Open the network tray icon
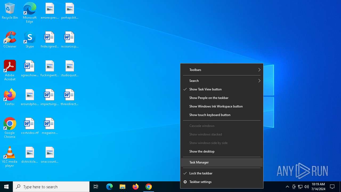Image resolution: width=341 pixels, height=192 pixels. [x=300, y=187]
